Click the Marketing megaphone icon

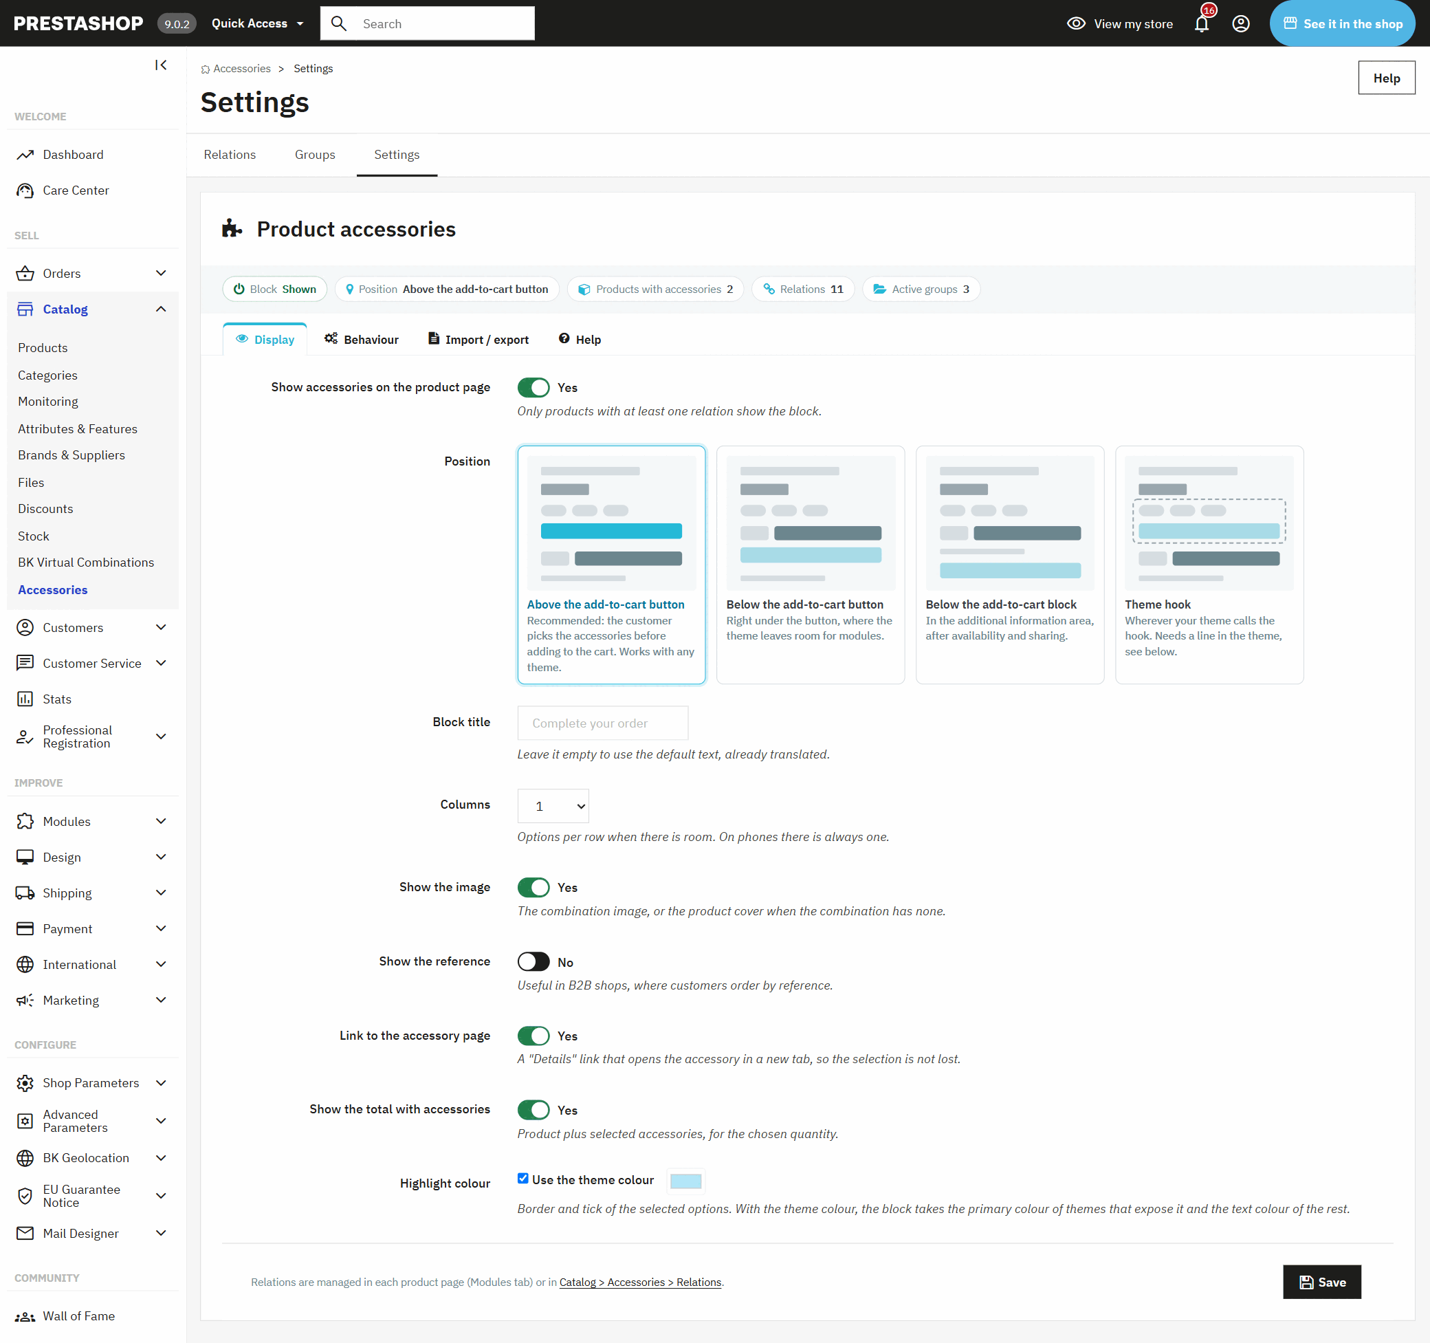coord(25,1001)
